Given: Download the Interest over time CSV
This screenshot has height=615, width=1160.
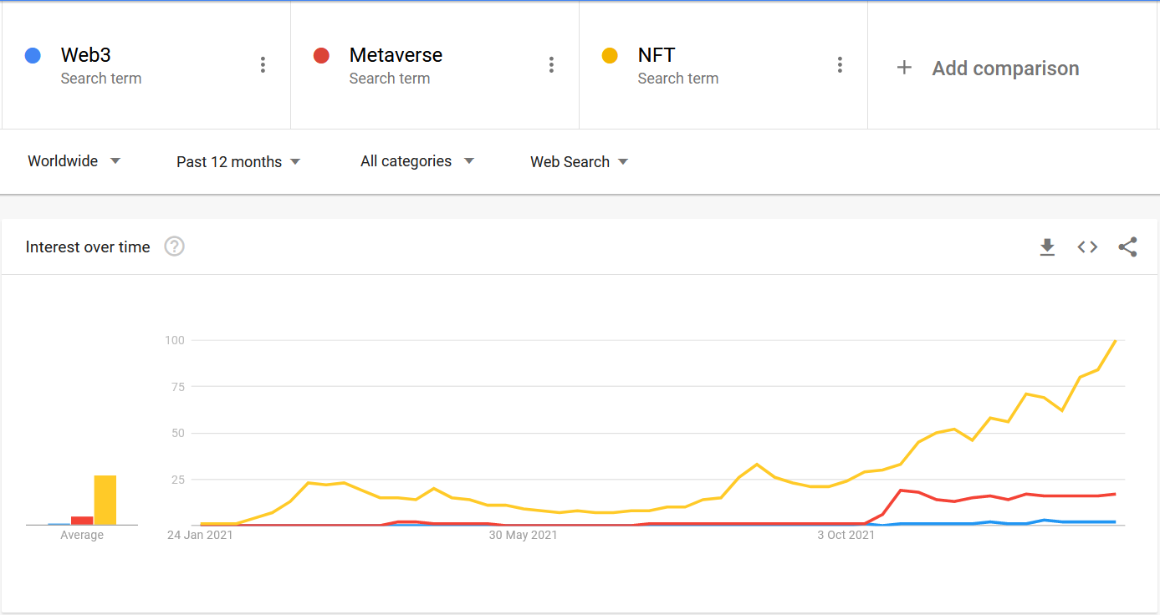Looking at the screenshot, I should (1047, 247).
